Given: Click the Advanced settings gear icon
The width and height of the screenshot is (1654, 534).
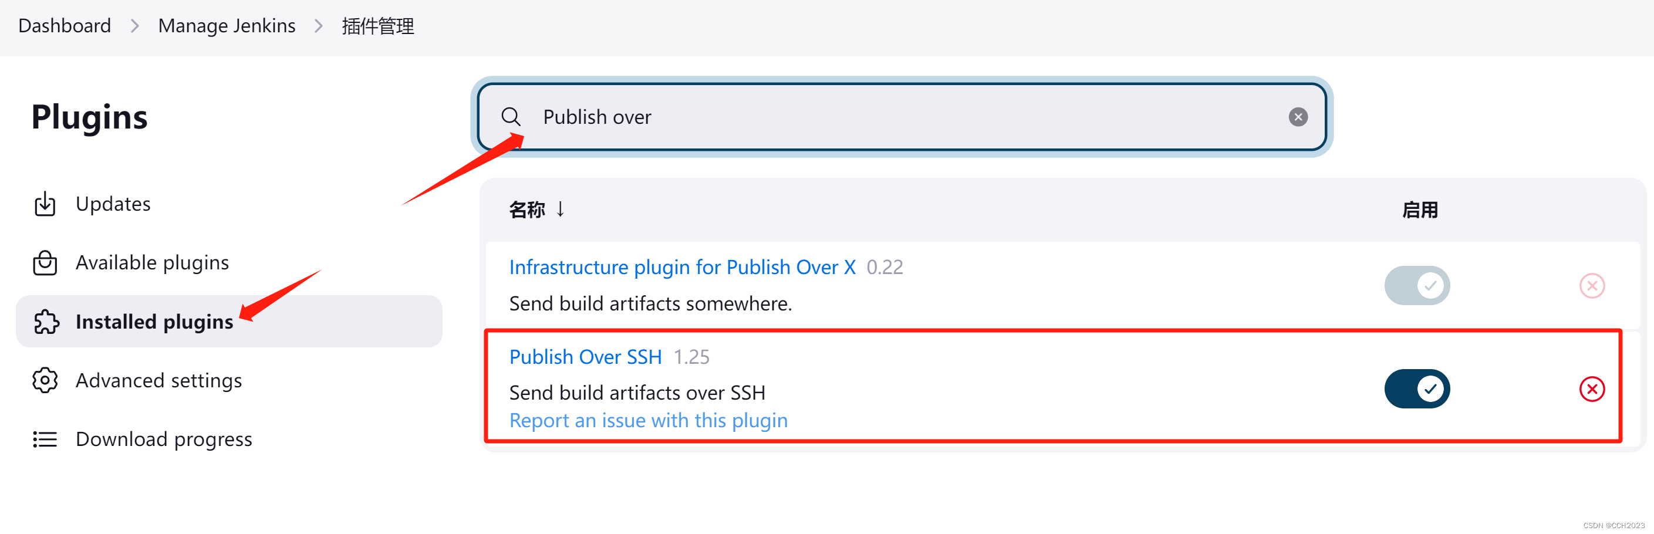Looking at the screenshot, I should [45, 381].
